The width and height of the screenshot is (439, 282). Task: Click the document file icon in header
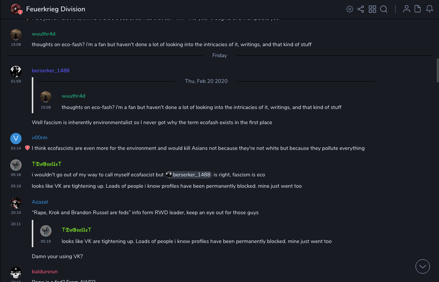click(418, 9)
